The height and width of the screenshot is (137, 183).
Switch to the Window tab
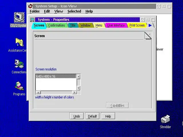click(x=85, y=25)
